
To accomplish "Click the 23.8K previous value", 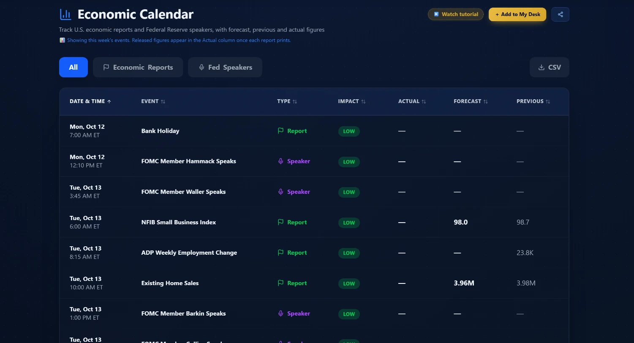I will [x=525, y=253].
